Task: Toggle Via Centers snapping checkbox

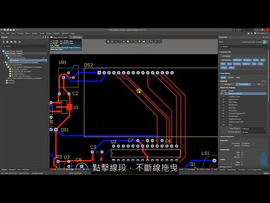Action: 223,111
